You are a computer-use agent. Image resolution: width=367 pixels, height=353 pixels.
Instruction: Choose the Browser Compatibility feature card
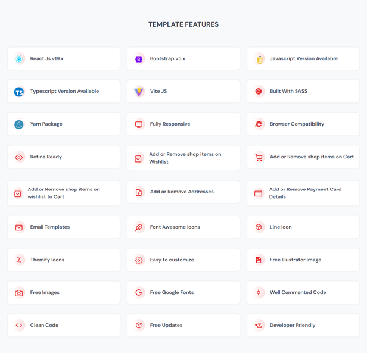pos(303,124)
